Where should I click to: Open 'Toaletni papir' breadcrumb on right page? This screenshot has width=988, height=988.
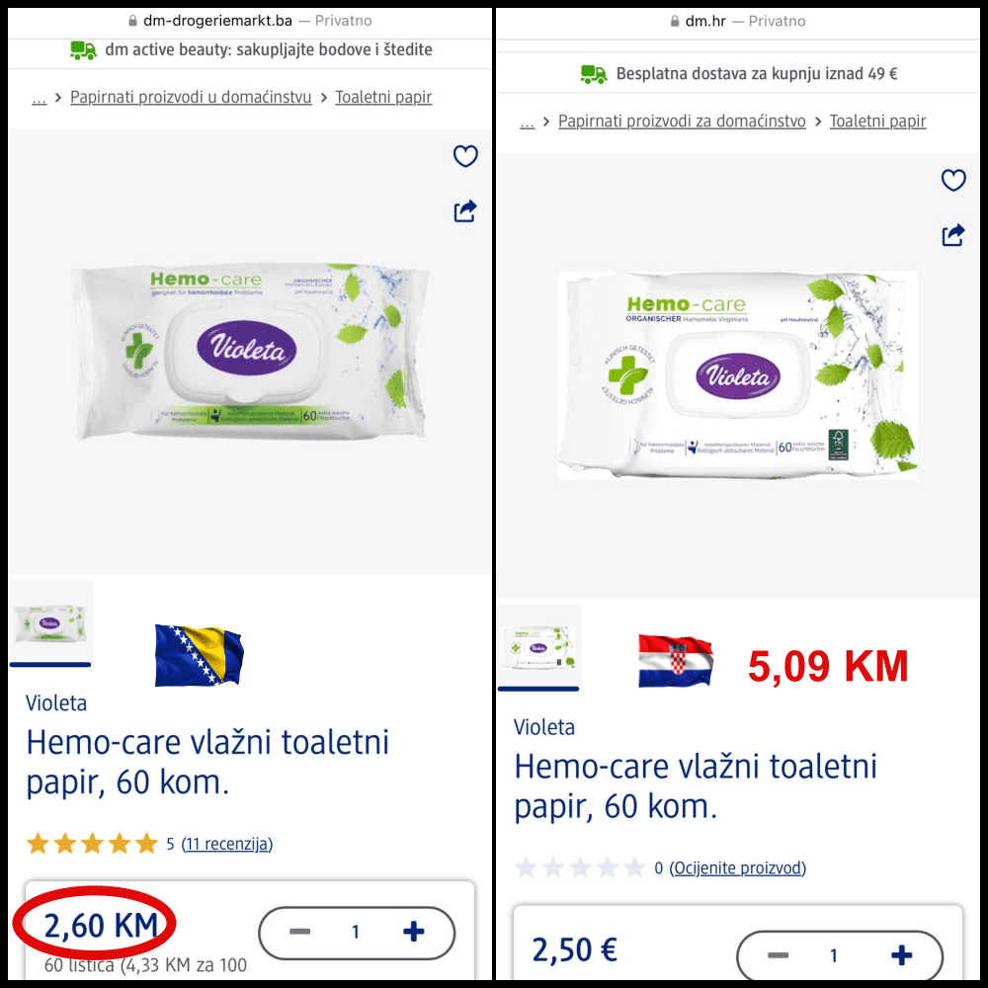[877, 121]
